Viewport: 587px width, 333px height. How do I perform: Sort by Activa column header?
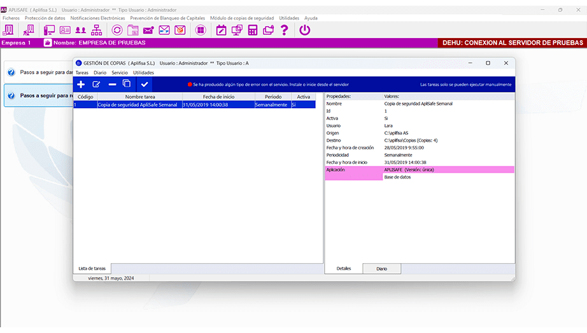(x=303, y=97)
